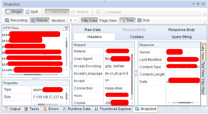
Task: Select the Tree display mode
Action: pos(127,20)
